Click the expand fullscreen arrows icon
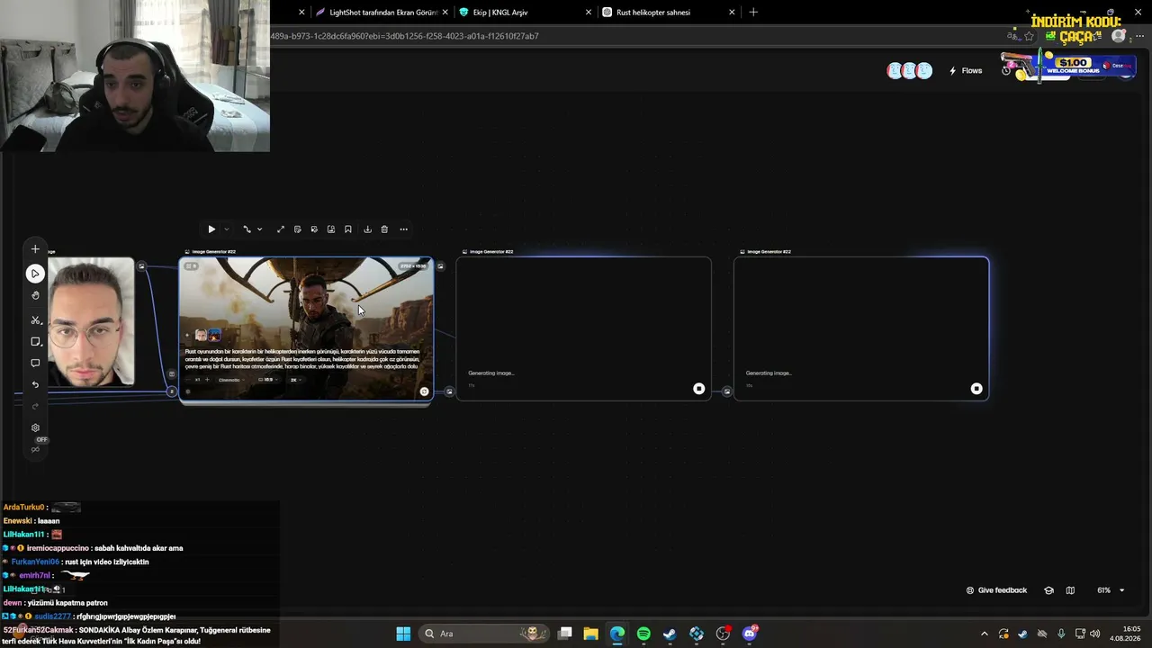 pyautogui.click(x=281, y=229)
